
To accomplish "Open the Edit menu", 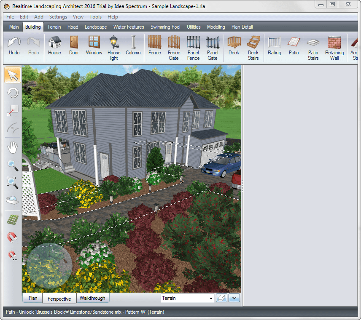I will click(x=24, y=17).
